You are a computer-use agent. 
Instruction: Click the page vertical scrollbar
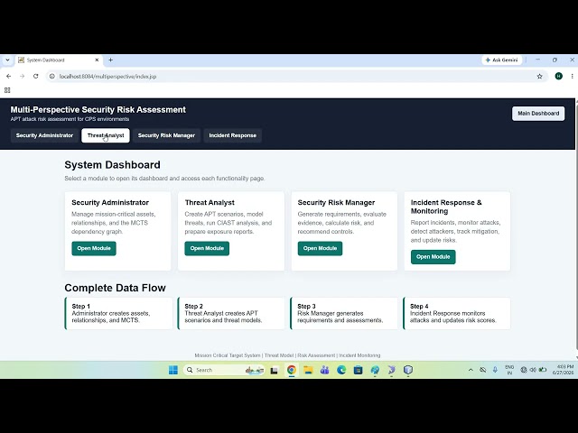coord(576,228)
